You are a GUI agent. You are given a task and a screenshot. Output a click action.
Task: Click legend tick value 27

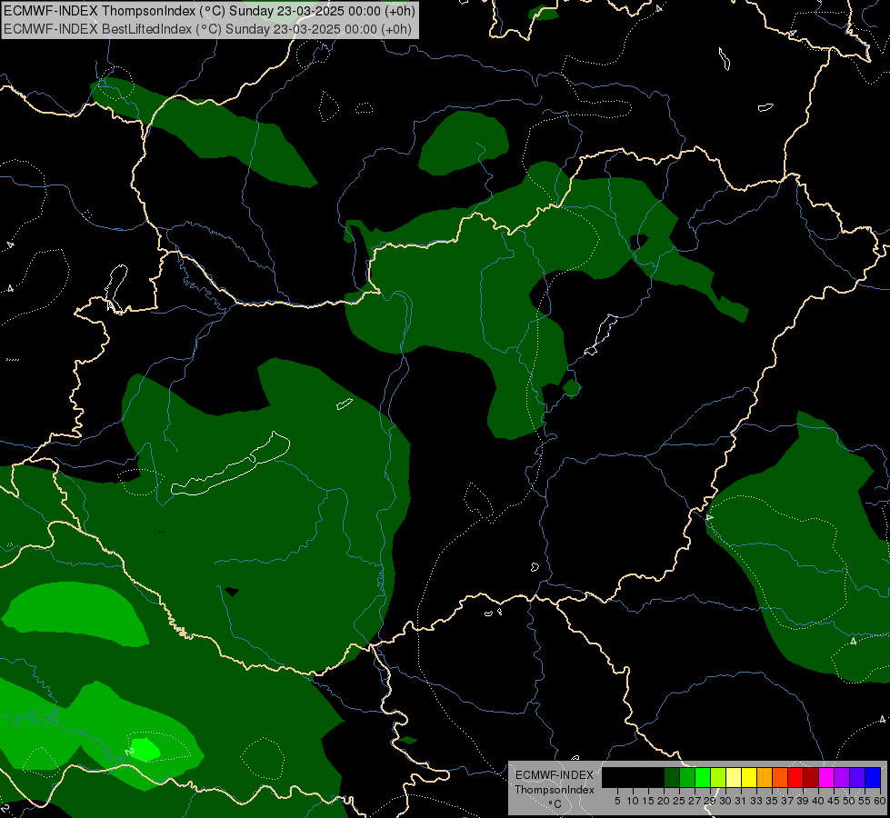coord(695,801)
